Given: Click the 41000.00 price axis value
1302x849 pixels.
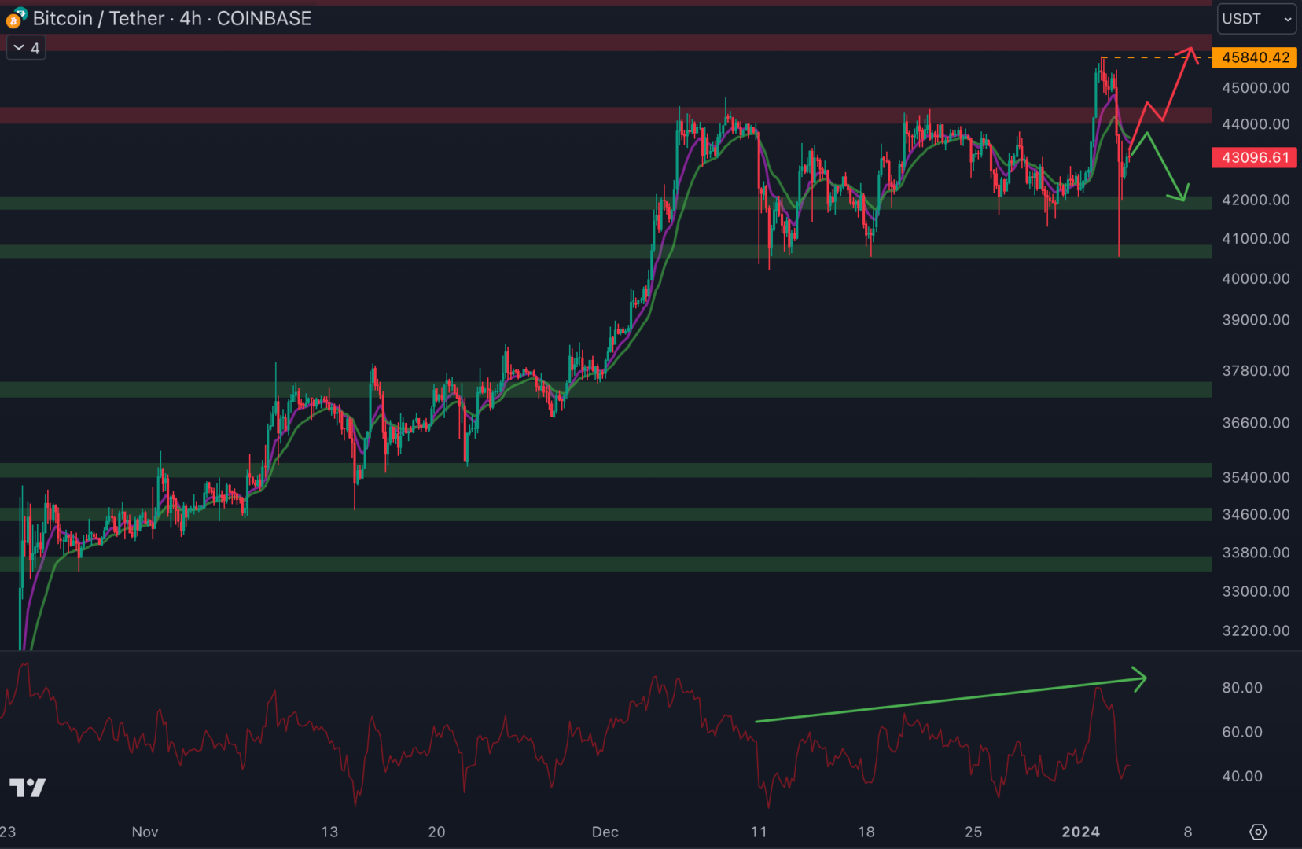Looking at the screenshot, I should click(1256, 238).
